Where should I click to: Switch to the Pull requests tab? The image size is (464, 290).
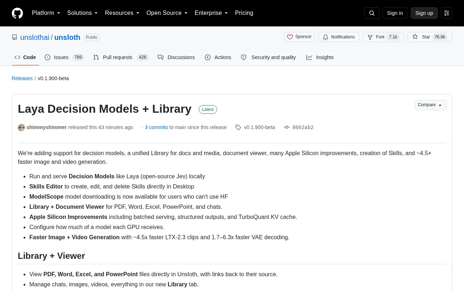pyautogui.click(x=121, y=57)
